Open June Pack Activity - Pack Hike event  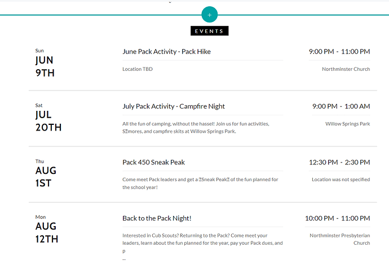point(166,52)
